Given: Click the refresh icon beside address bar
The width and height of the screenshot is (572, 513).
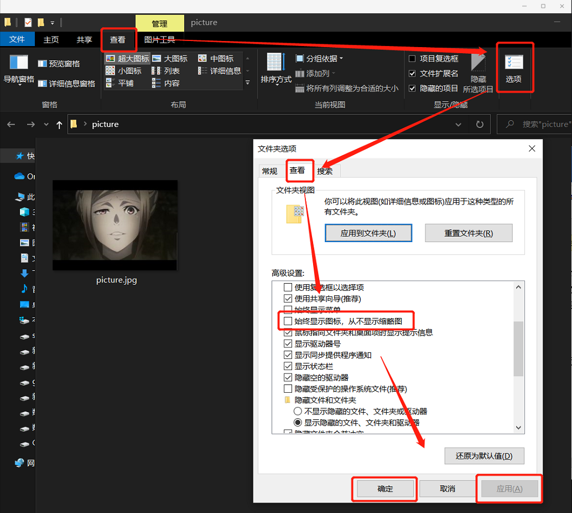Looking at the screenshot, I should (480, 125).
